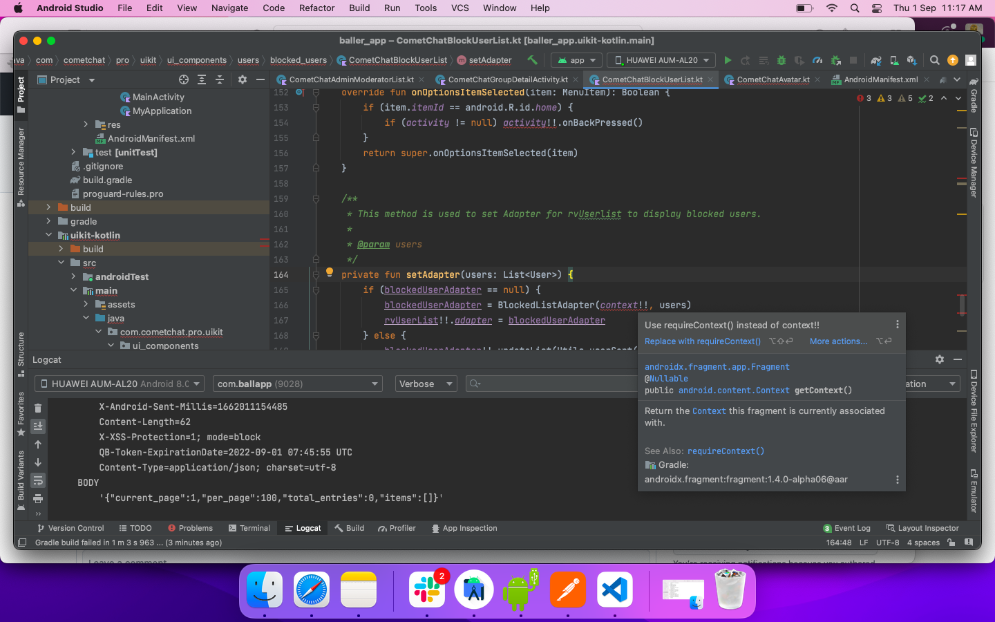The width and height of the screenshot is (995, 622).
Task: Start debugging with the Debug icon
Action: click(x=781, y=60)
